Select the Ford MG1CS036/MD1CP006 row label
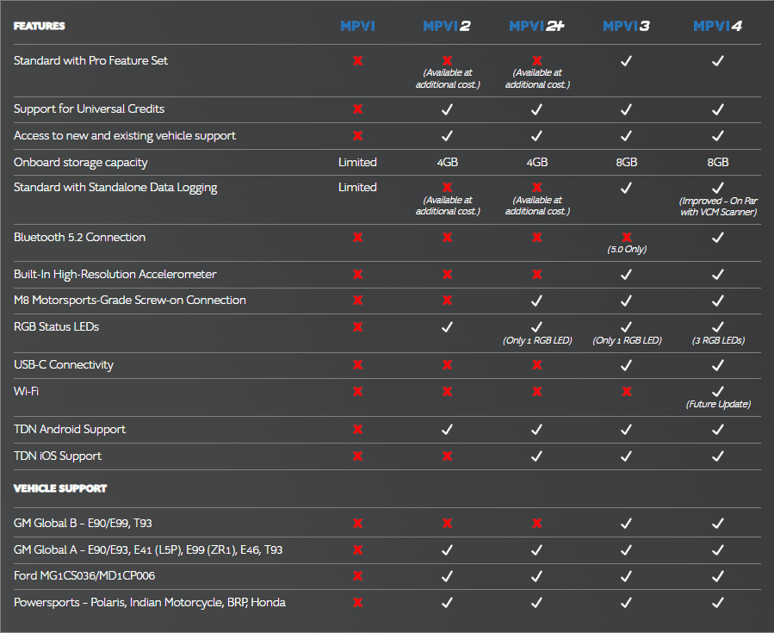 pos(84,575)
